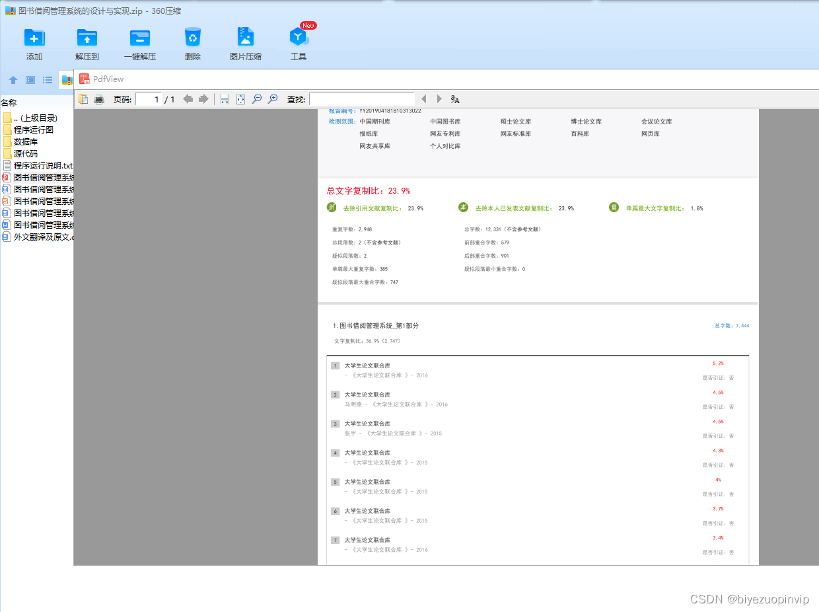Click the 去除引用文献复制比 label

click(x=373, y=208)
